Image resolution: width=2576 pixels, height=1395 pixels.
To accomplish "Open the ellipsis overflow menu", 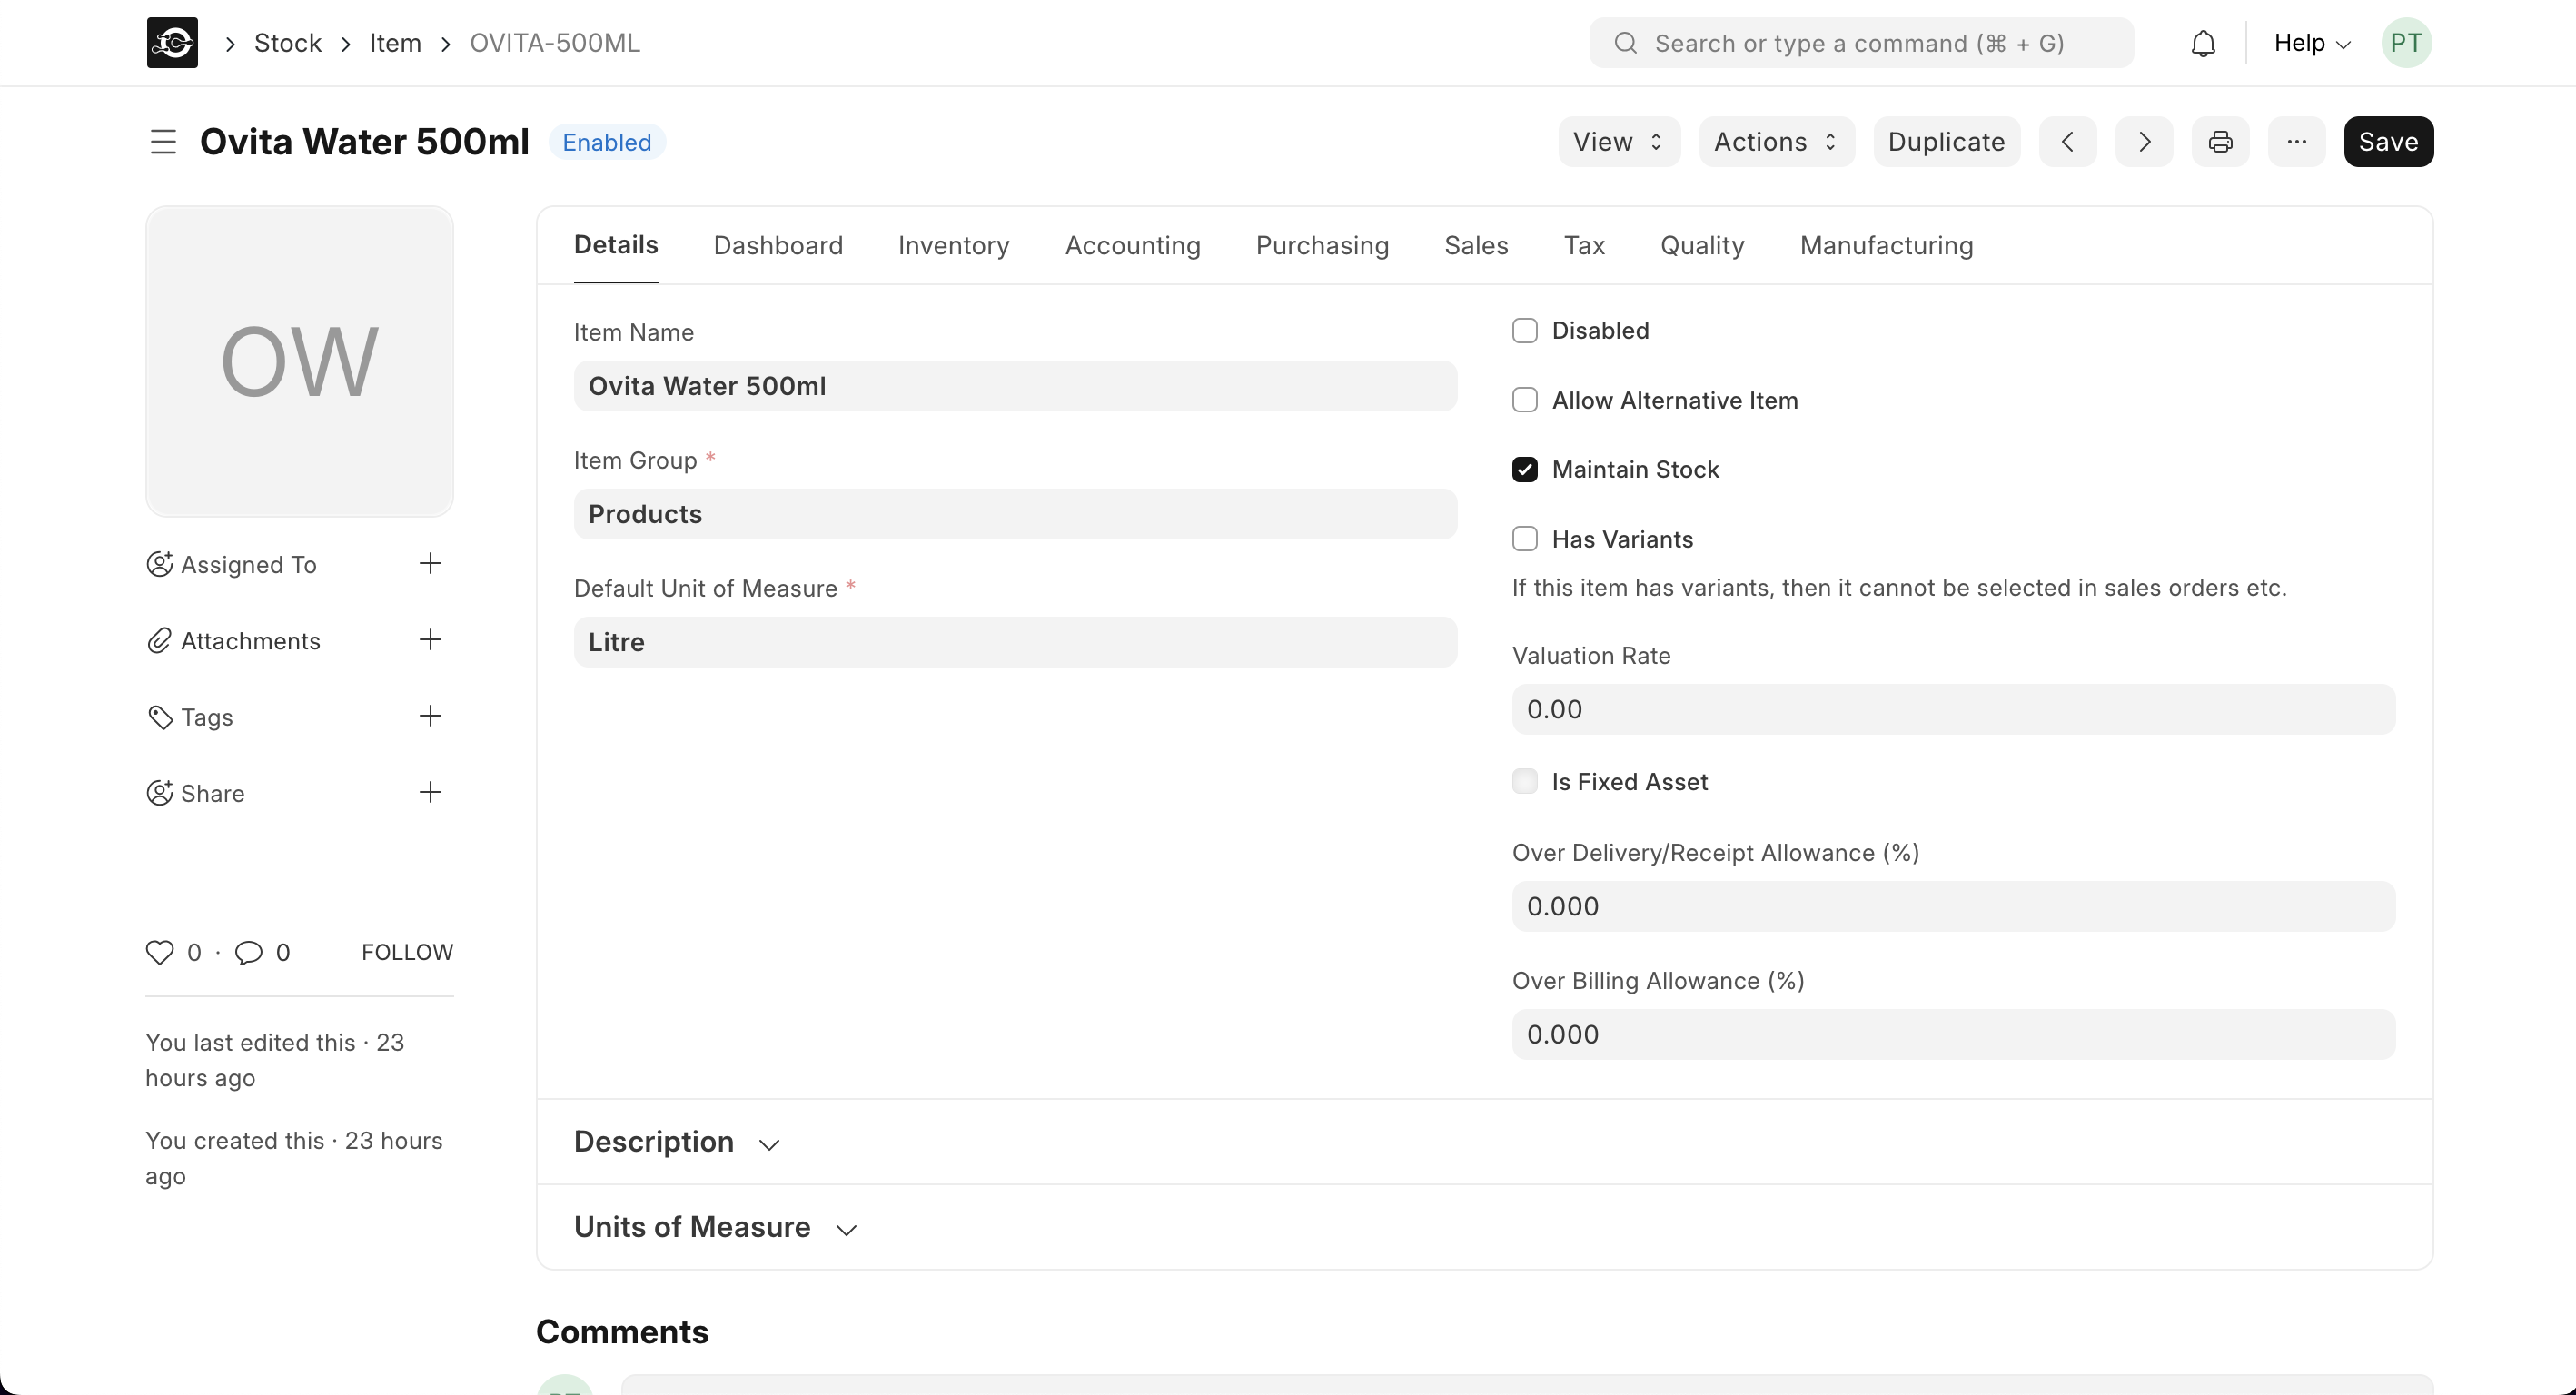I will [2297, 141].
